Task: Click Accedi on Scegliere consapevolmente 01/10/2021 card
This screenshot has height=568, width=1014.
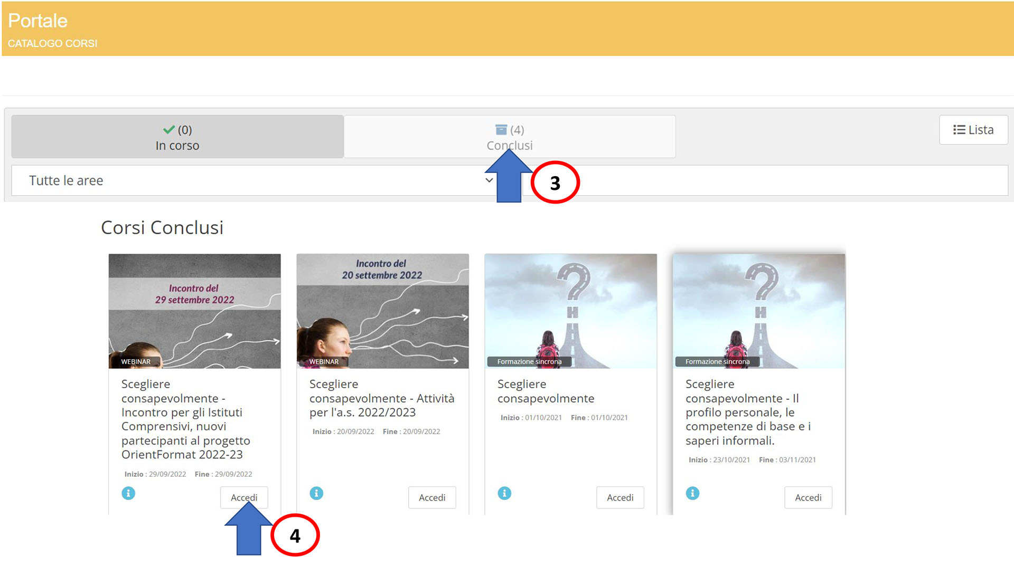Action: (x=620, y=497)
